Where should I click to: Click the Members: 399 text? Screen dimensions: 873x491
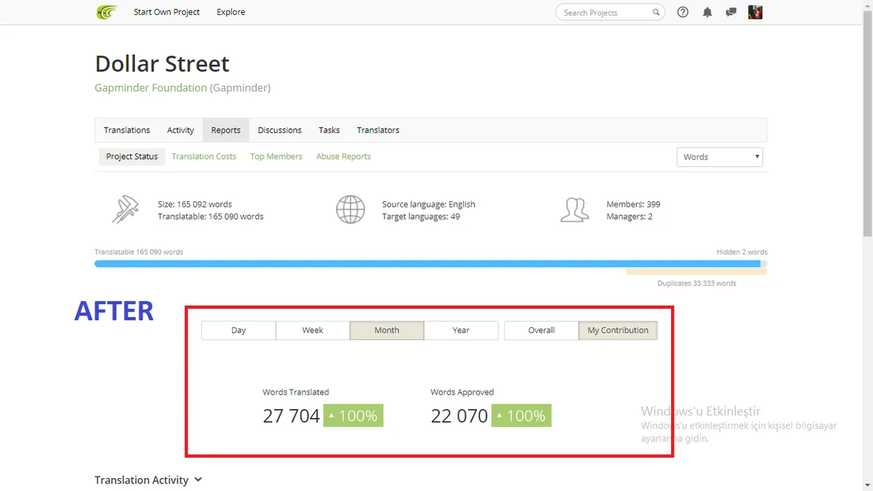pyautogui.click(x=634, y=205)
